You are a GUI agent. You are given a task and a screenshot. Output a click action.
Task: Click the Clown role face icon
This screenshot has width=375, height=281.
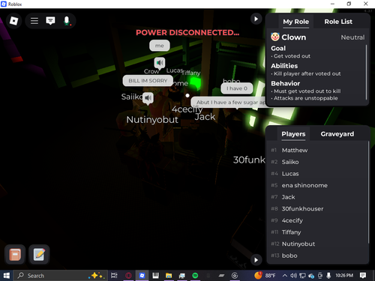[274, 37]
